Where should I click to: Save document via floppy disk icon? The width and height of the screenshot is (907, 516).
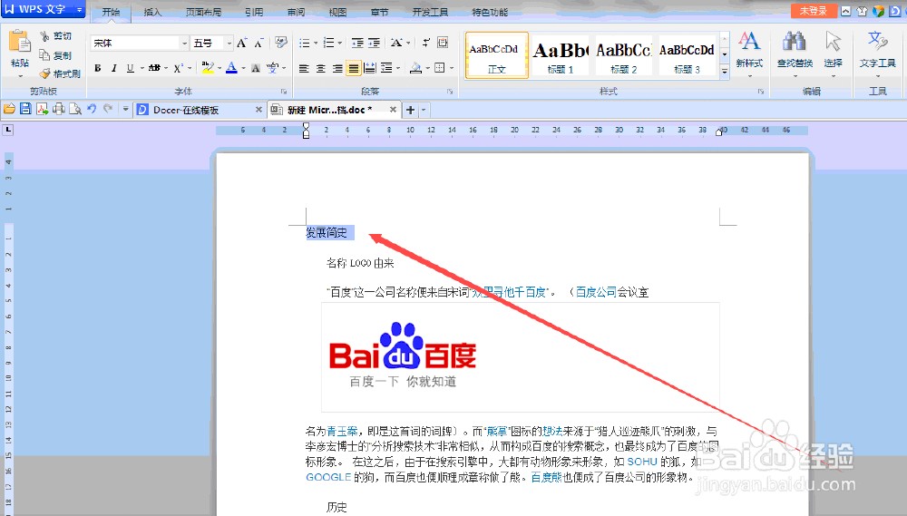(x=25, y=109)
